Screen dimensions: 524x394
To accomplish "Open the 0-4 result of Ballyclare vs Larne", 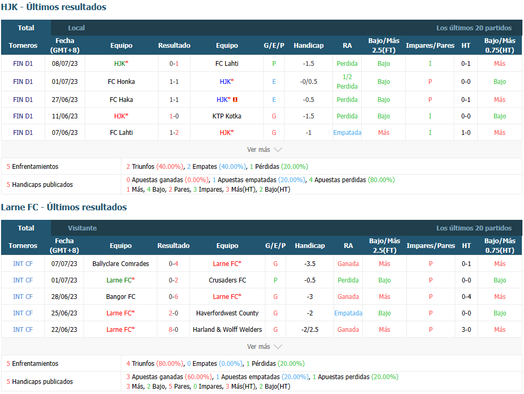I will (x=173, y=264).
